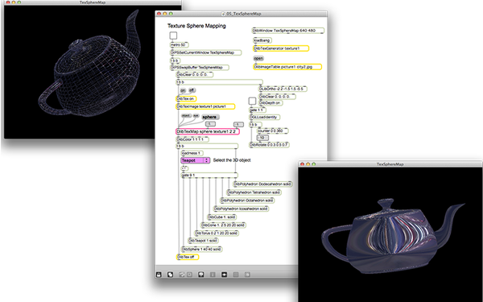Select the DlibWindow TexSphereMap 640 480 object
The height and width of the screenshot is (302, 483).
click(288, 31)
